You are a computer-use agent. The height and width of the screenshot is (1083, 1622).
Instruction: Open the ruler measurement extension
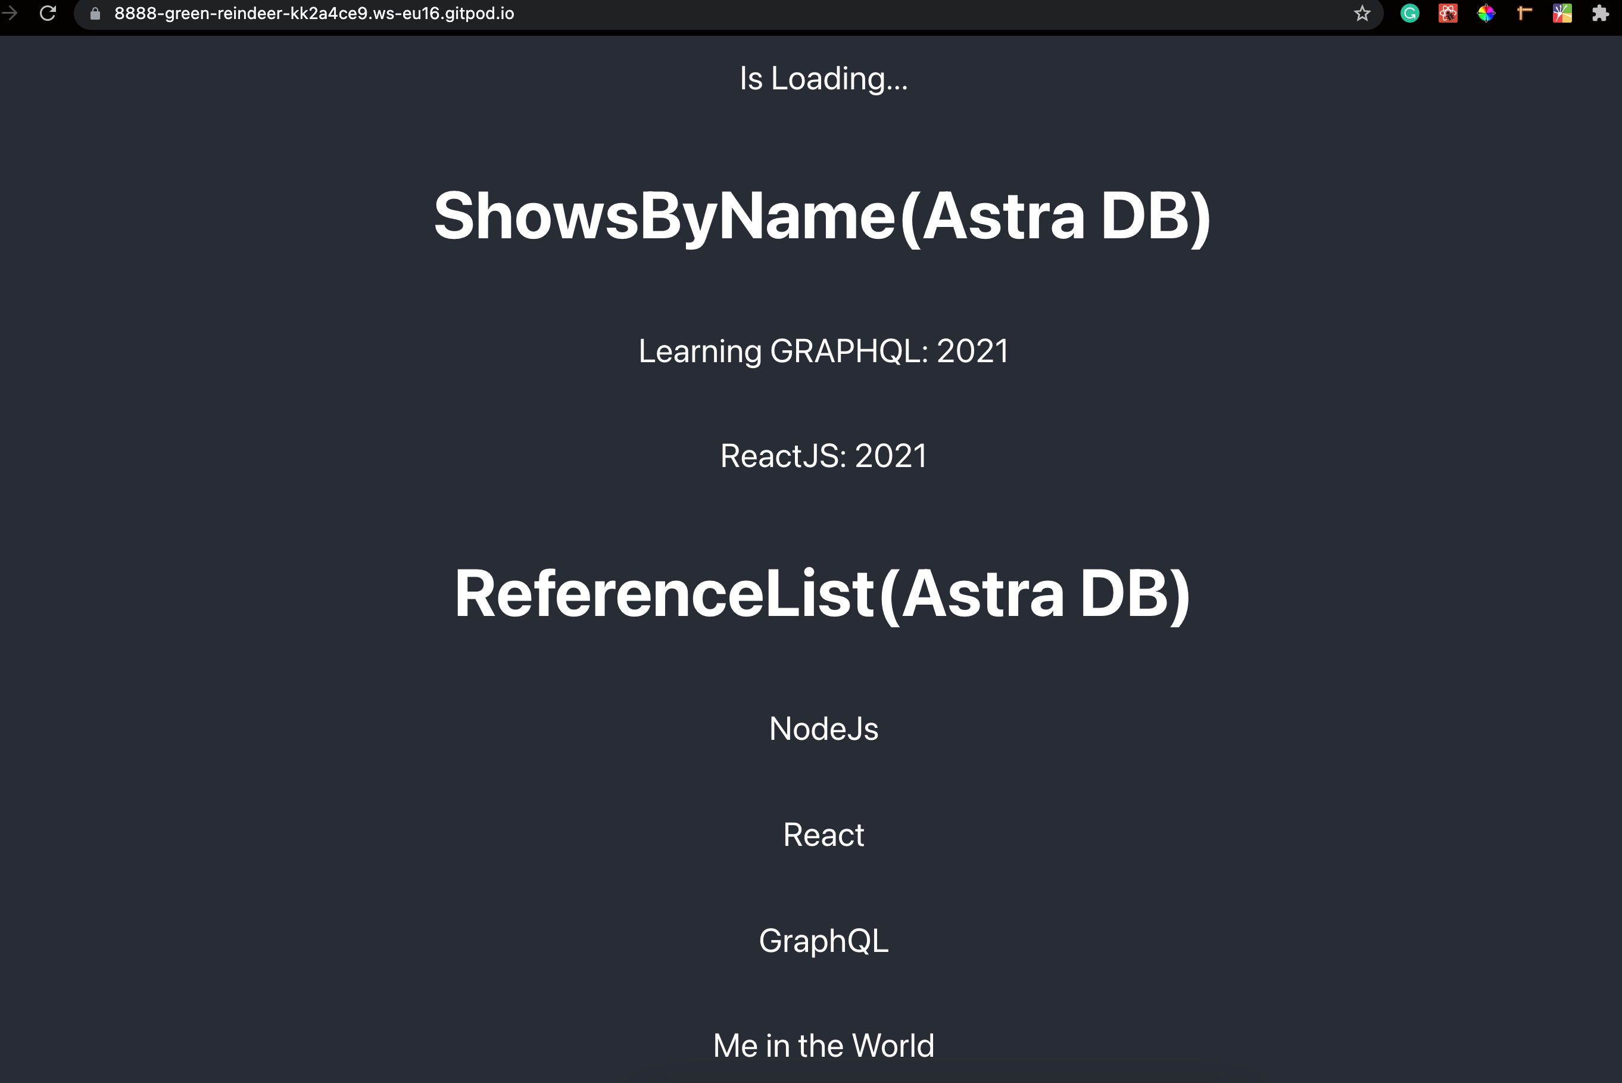[1524, 13]
